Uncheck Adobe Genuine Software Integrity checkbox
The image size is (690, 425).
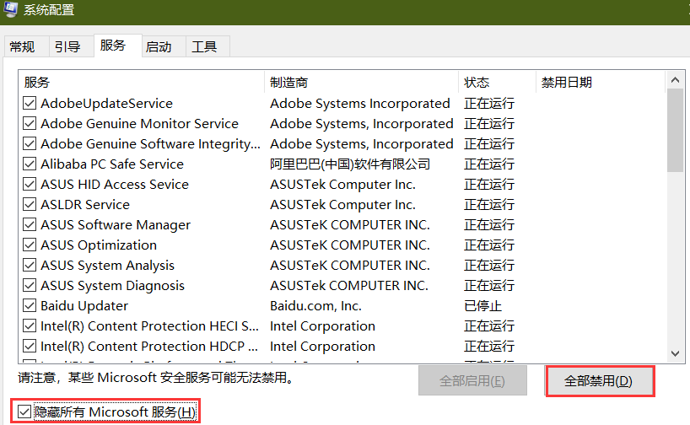point(30,144)
